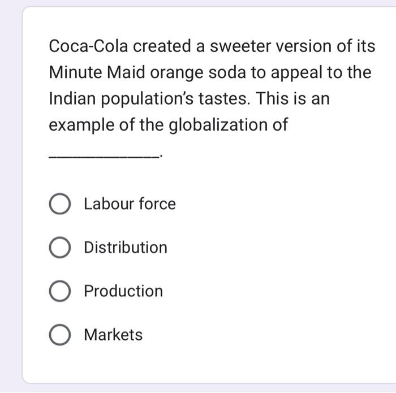Image resolution: width=396 pixels, height=393 pixels.
Task: Click the word Indian in the question
Action: (72, 98)
